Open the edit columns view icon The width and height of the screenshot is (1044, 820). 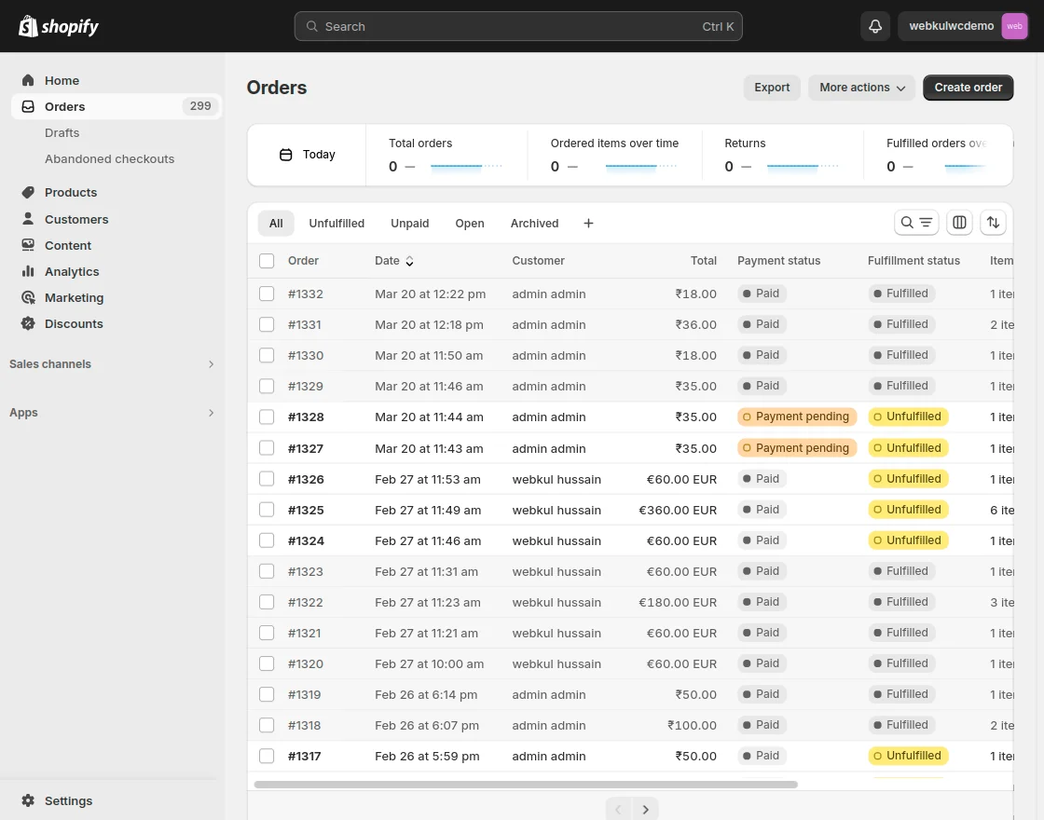(x=959, y=223)
